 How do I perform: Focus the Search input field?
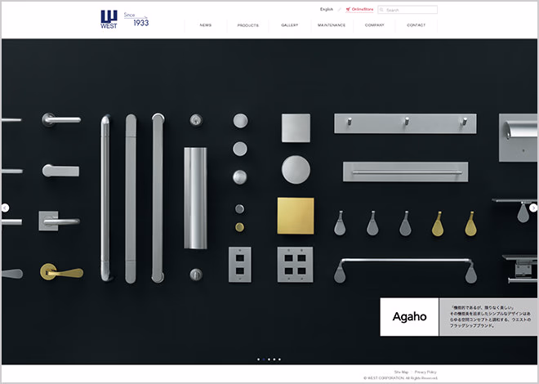pos(411,10)
